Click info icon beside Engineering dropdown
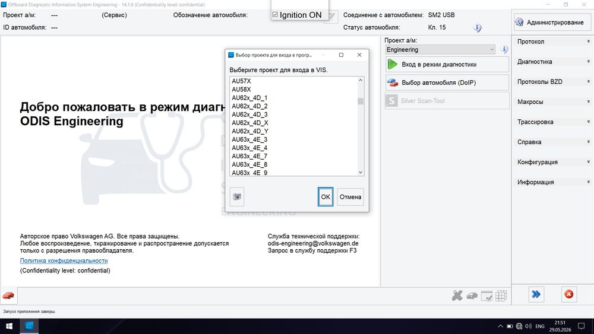Screen dimensions: 594x334 pos(504,50)
